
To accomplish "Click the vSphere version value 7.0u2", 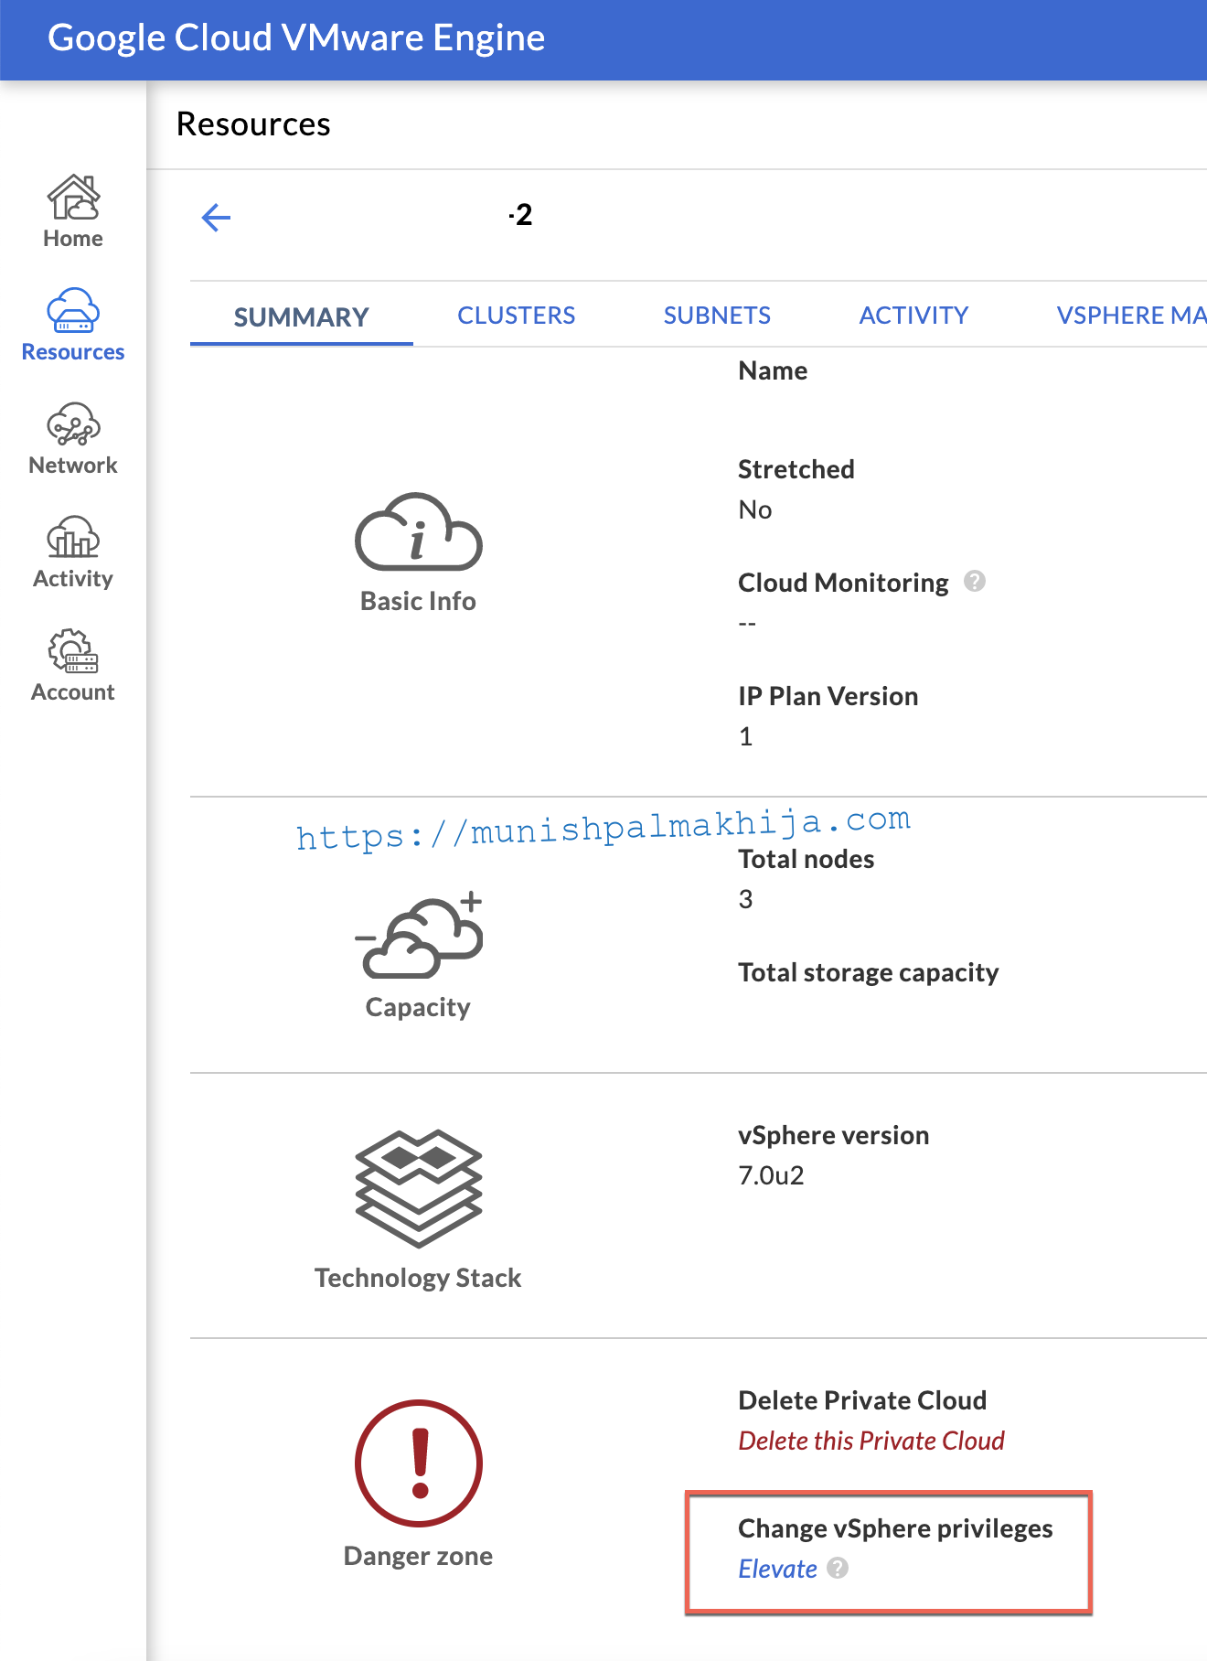I will pos(771,1175).
